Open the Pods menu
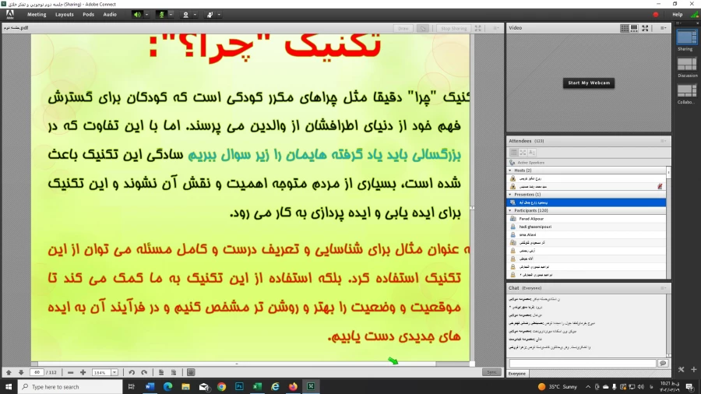This screenshot has height=394, width=701. coord(89,14)
